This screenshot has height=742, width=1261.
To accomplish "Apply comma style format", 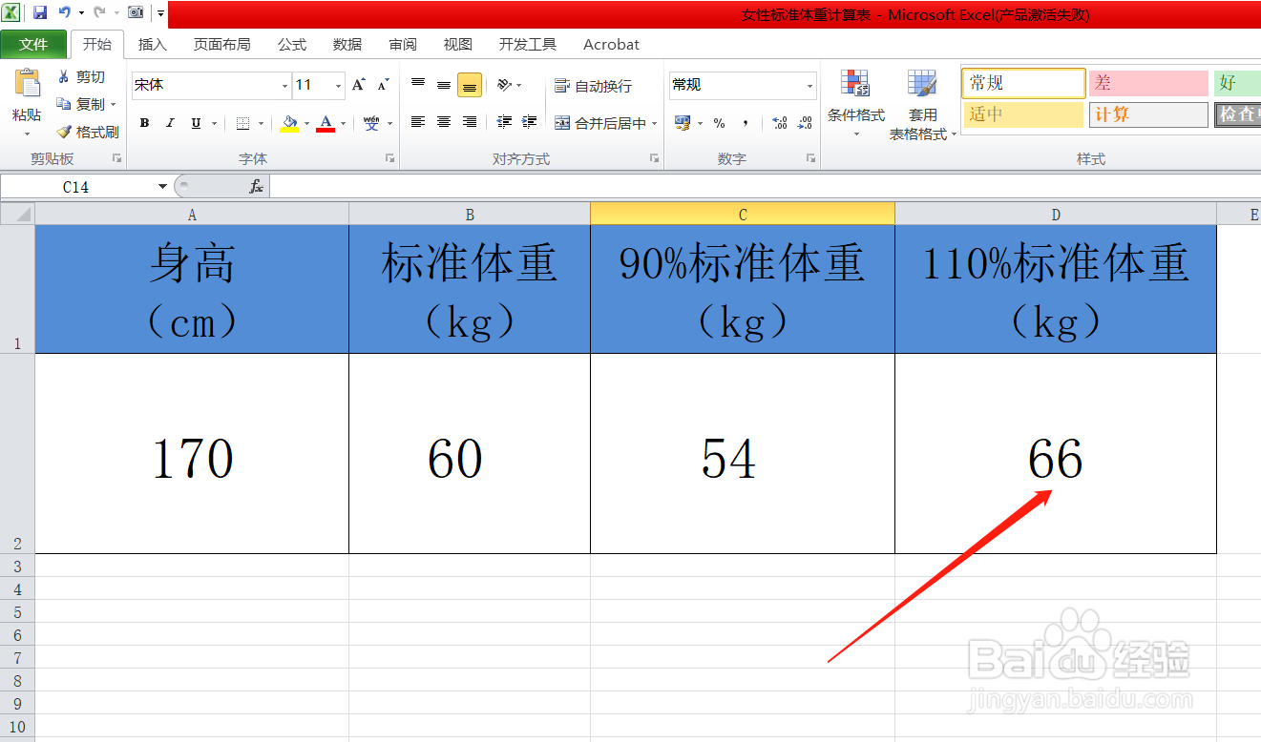I will (x=745, y=123).
